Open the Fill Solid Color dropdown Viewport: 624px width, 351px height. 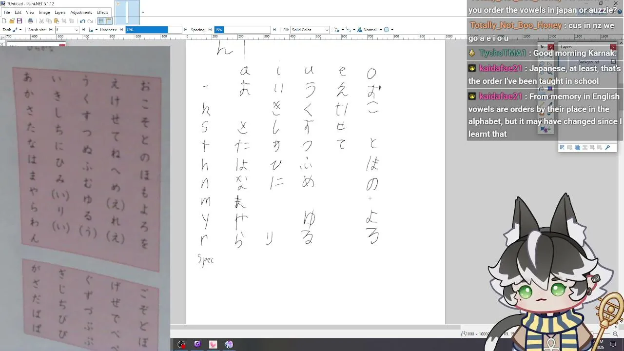311,30
